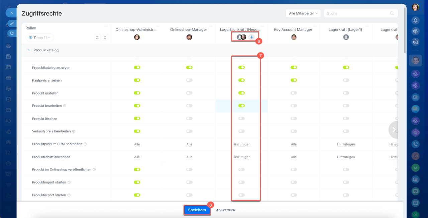Click help icon beside Verkaufspreis bearbeiten
The width and height of the screenshot is (428, 218).
coord(74,131)
